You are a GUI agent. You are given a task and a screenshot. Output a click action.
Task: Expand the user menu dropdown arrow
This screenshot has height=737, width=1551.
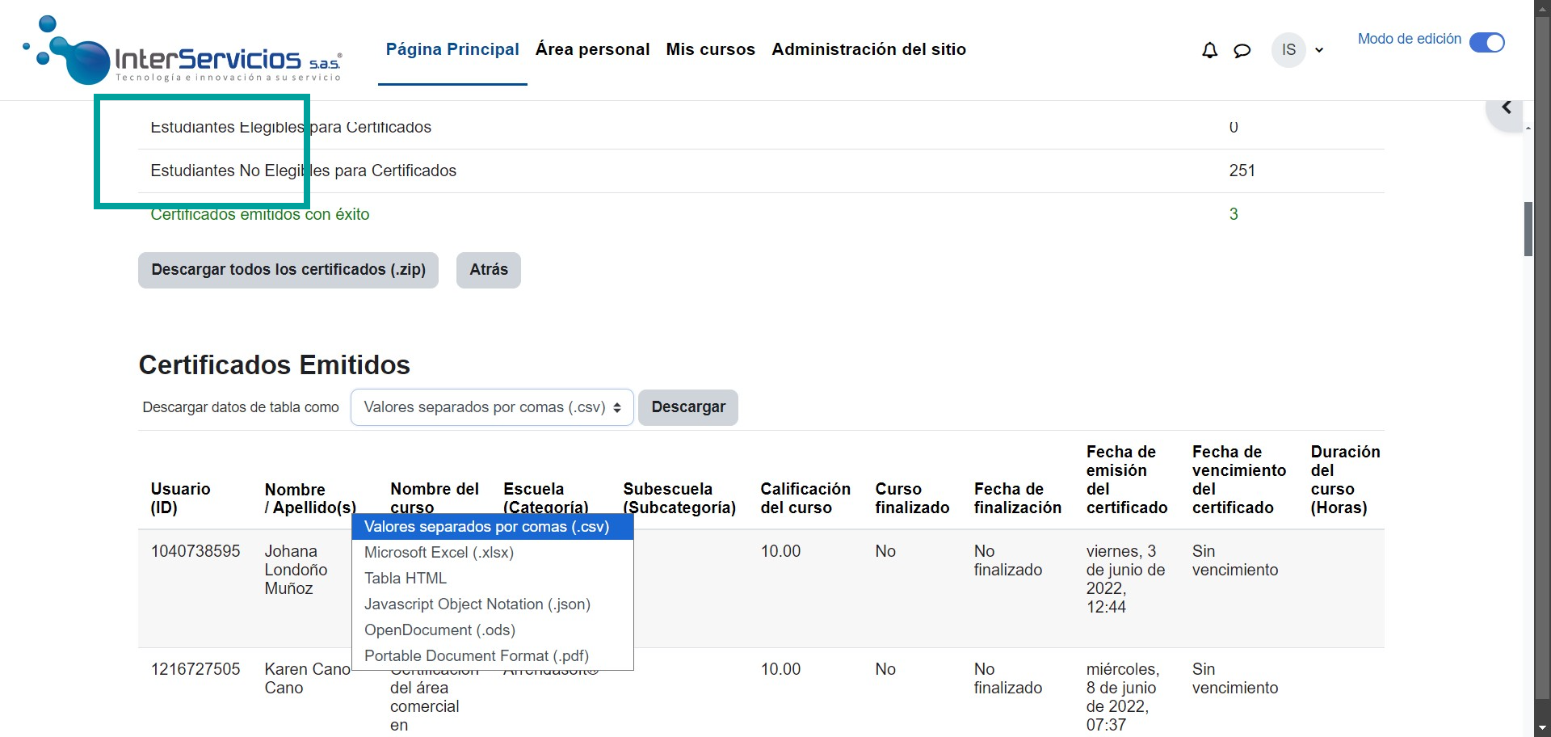pyautogui.click(x=1319, y=50)
